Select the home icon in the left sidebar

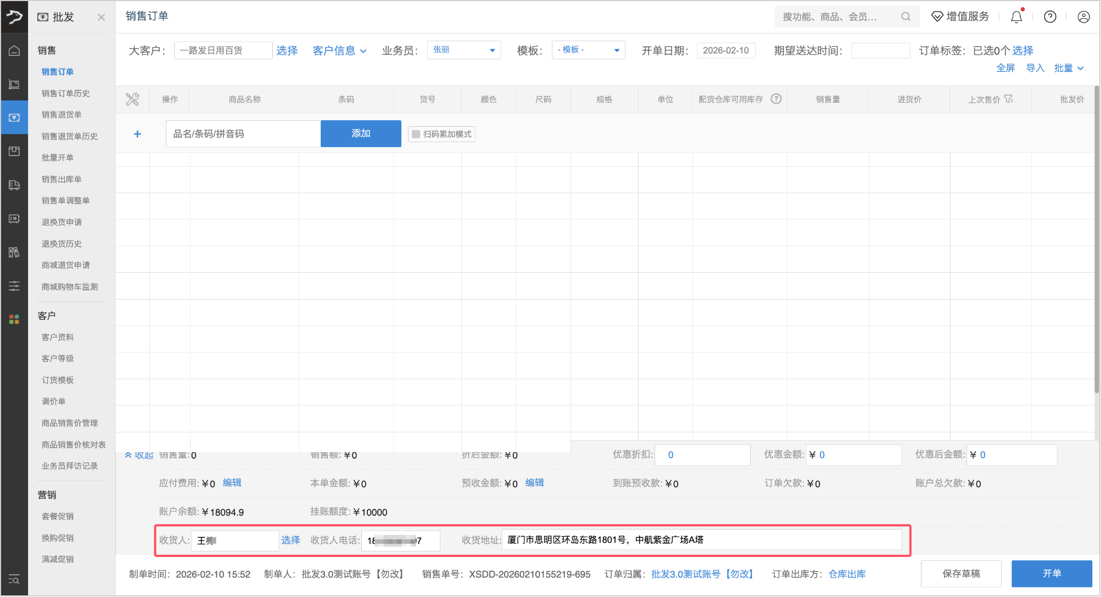14,50
